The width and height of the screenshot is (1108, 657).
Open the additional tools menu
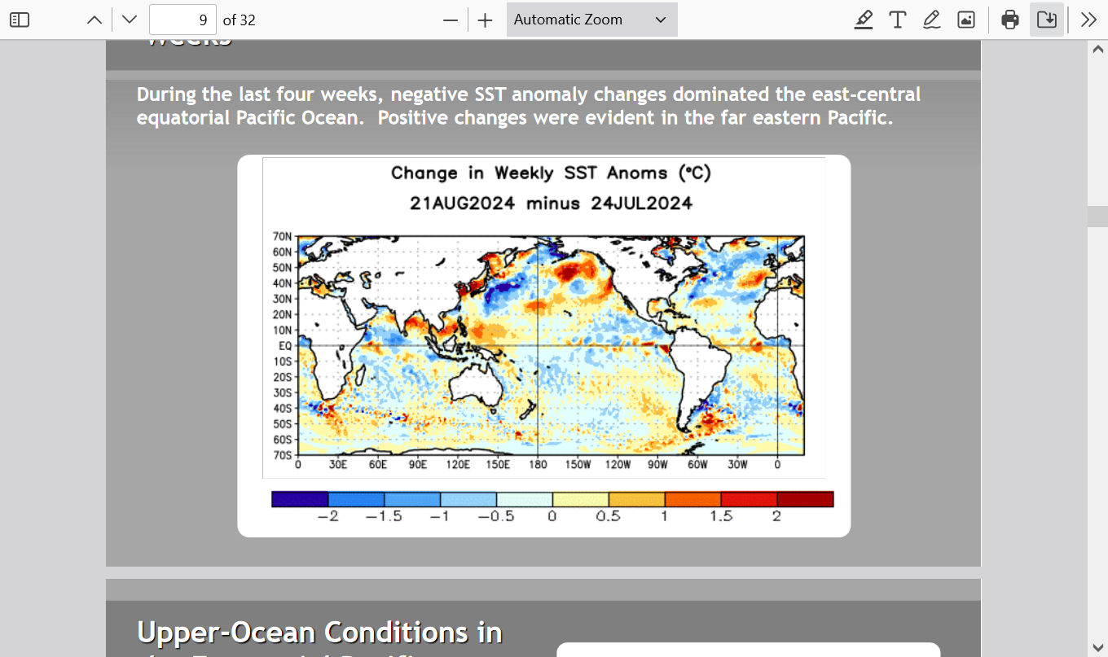pyautogui.click(x=1088, y=20)
